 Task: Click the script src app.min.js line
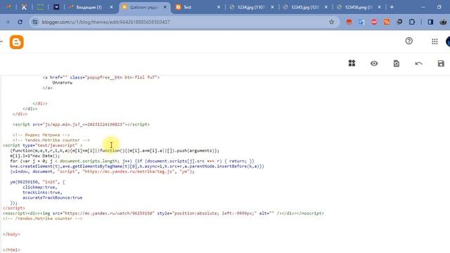point(82,124)
